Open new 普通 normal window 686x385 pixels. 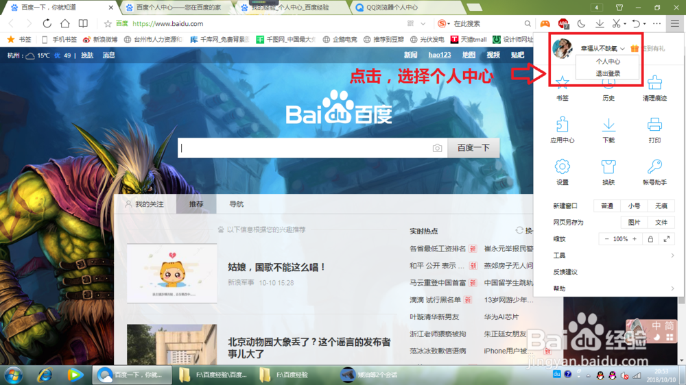point(607,206)
